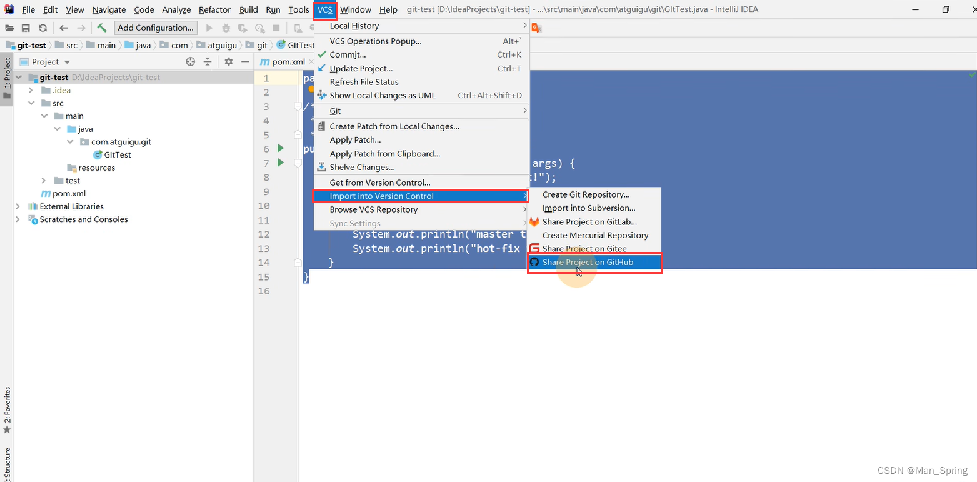
Task: Open the File menu
Action: [28, 9]
